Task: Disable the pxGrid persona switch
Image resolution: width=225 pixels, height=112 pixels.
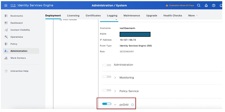Action: 107,104
